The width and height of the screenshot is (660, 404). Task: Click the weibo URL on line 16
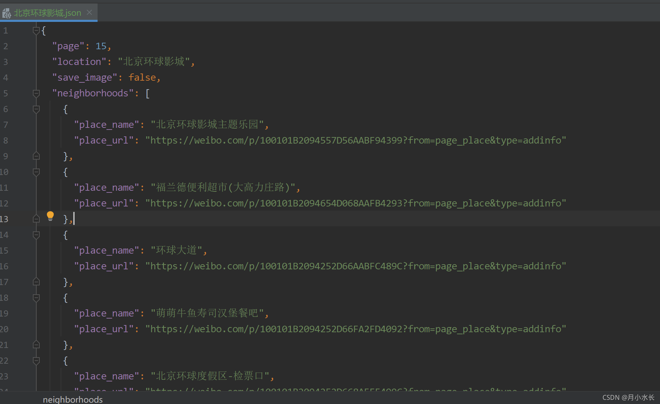[x=355, y=266]
